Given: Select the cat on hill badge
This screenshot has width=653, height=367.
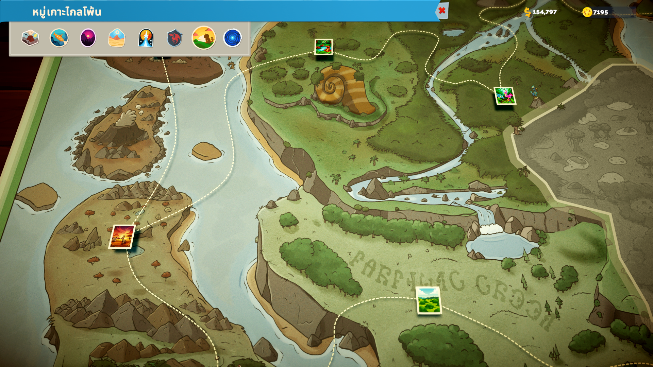Looking at the screenshot, I should (x=204, y=38).
